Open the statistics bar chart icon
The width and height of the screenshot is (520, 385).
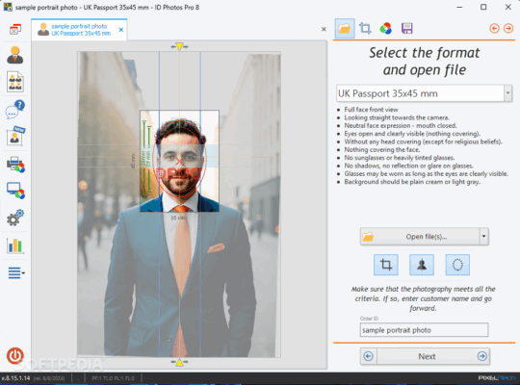(x=14, y=245)
